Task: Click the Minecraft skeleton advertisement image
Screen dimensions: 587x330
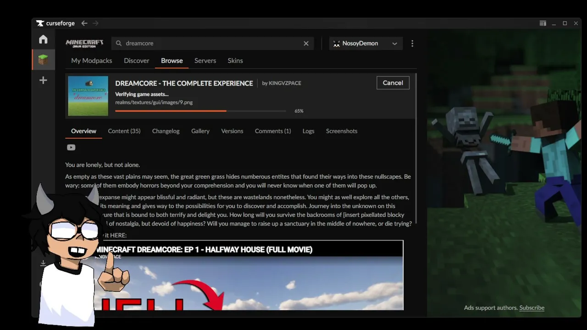Action: pyautogui.click(x=504, y=173)
